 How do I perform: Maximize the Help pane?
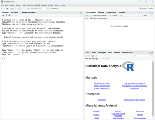point(152,53)
